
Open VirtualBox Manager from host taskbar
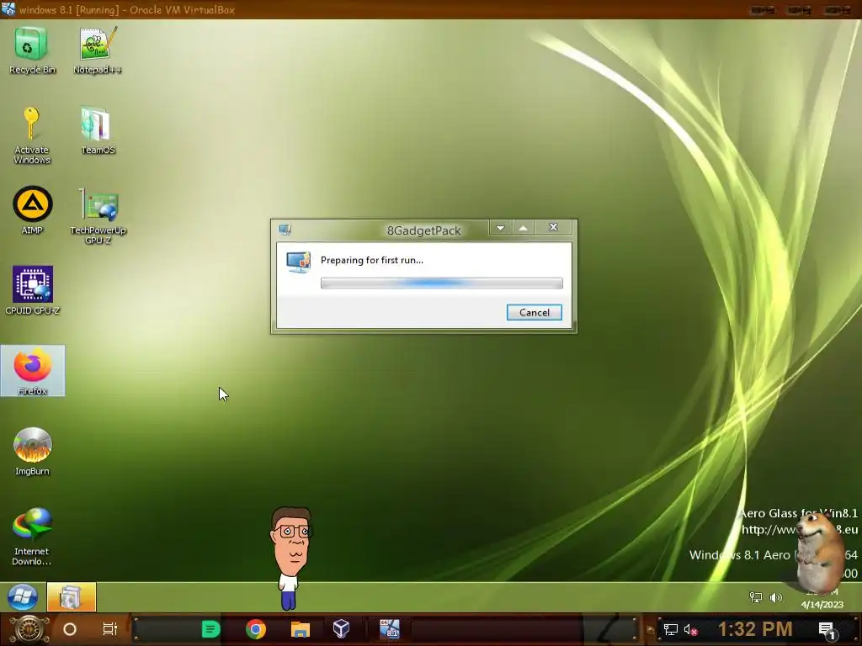click(x=342, y=629)
